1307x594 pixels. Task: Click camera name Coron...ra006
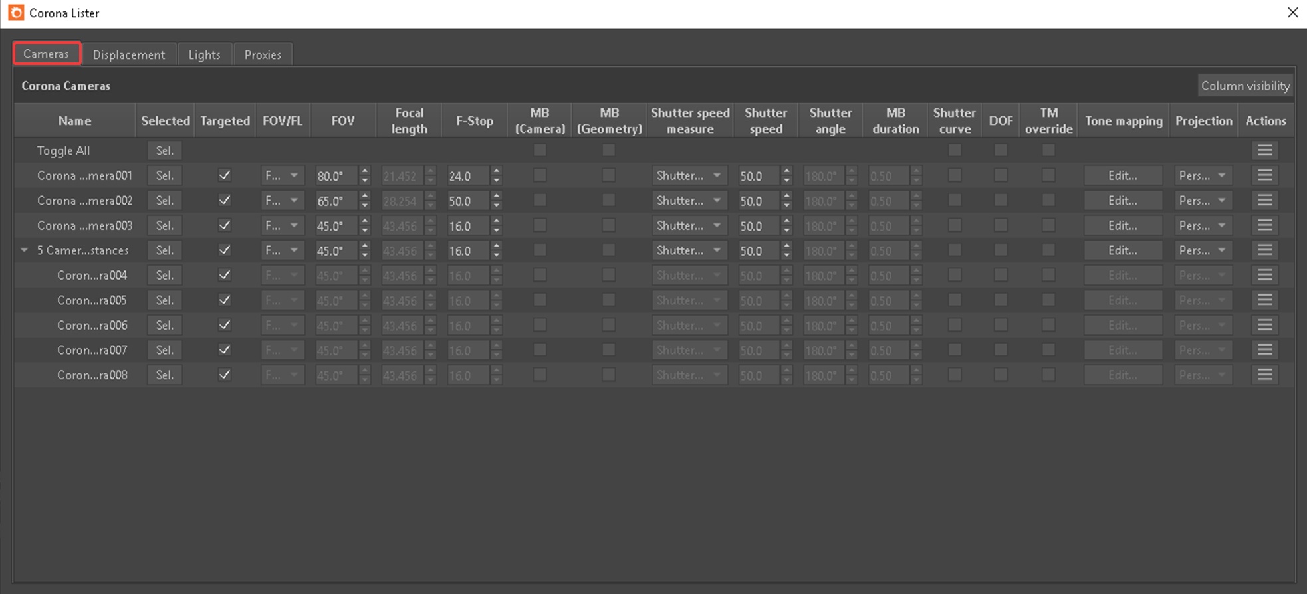tap(92, 325)
